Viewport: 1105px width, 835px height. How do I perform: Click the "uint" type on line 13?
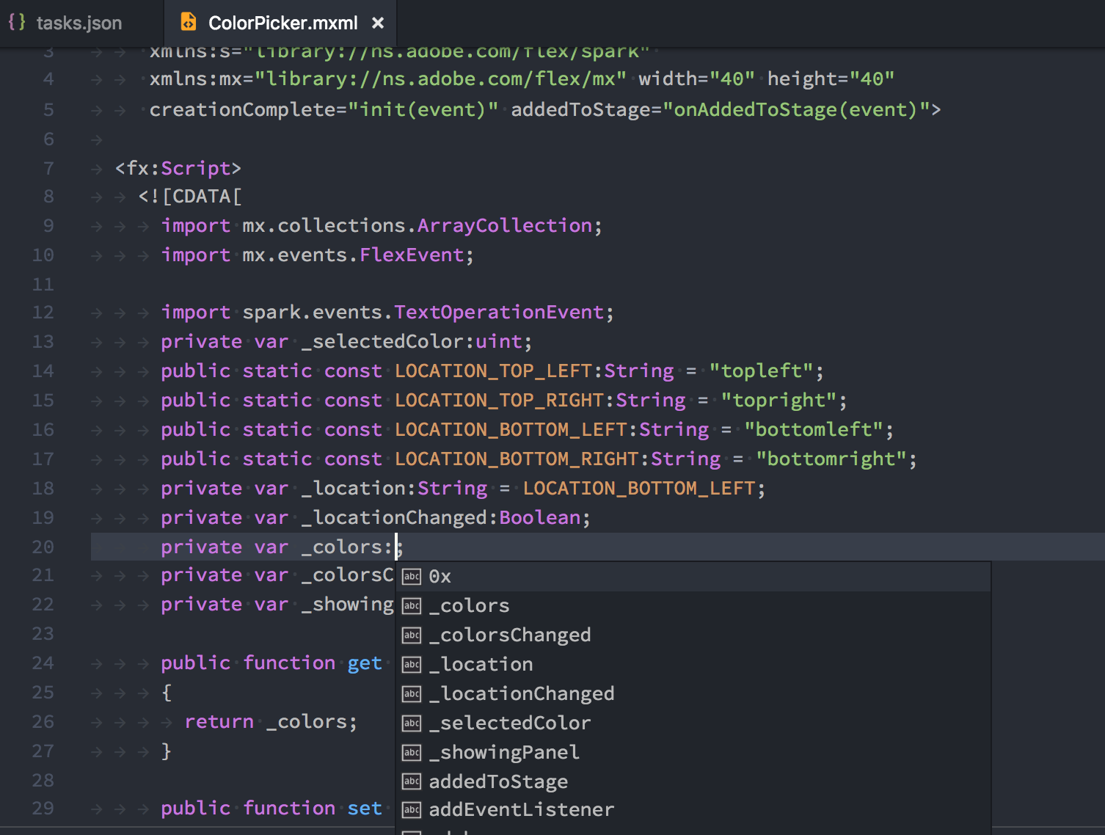[499, 342]
